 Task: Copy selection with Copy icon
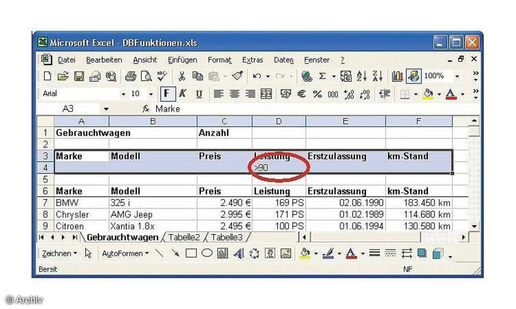(x=197, y=76)
